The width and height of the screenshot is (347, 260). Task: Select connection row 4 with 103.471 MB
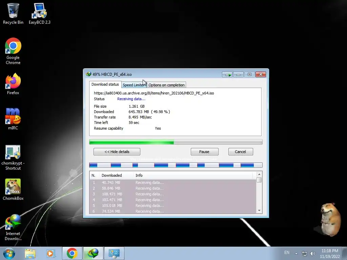pos(173,200)
